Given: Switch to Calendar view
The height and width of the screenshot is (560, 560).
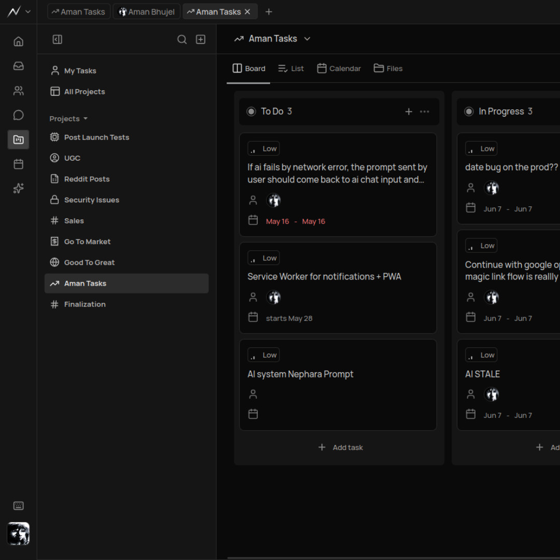Looking at the screenshot, I should [339, 68].
